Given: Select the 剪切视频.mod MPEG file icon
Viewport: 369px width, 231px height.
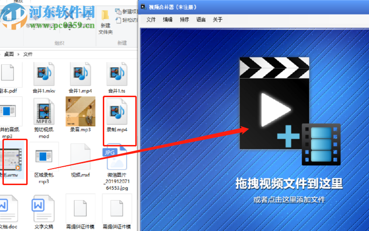Looking at the screenshot, I should (x=44, y=112).
